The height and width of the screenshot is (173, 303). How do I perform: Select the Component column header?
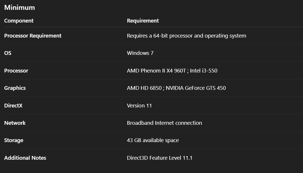click(x=19, y=21)
